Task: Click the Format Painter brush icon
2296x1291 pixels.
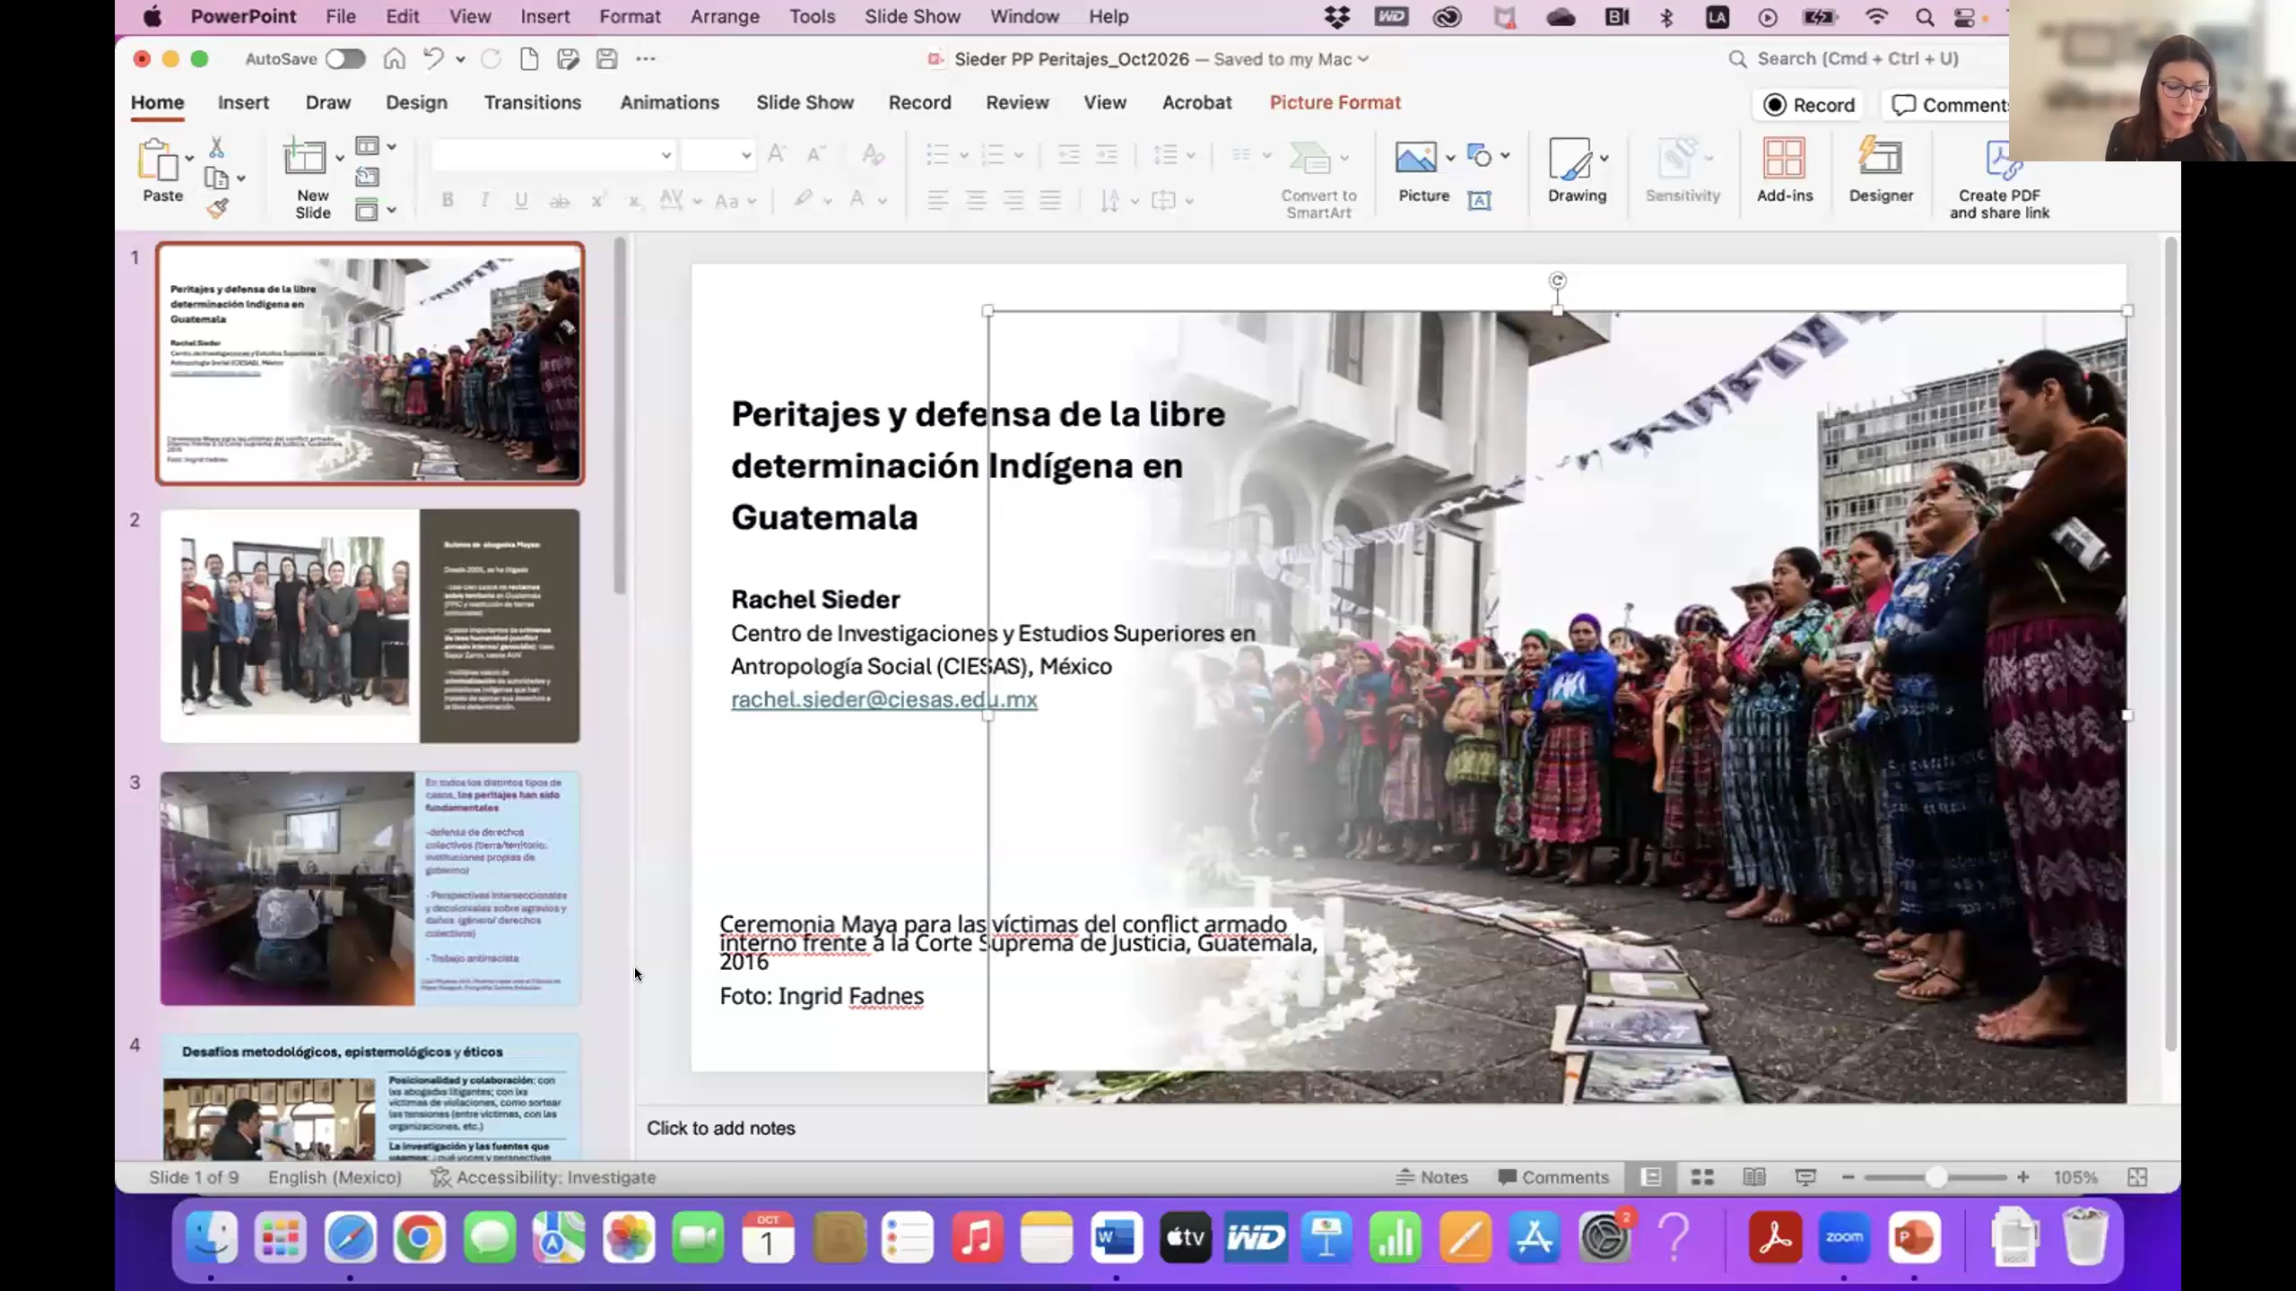Action: click(x=217, y=208)
